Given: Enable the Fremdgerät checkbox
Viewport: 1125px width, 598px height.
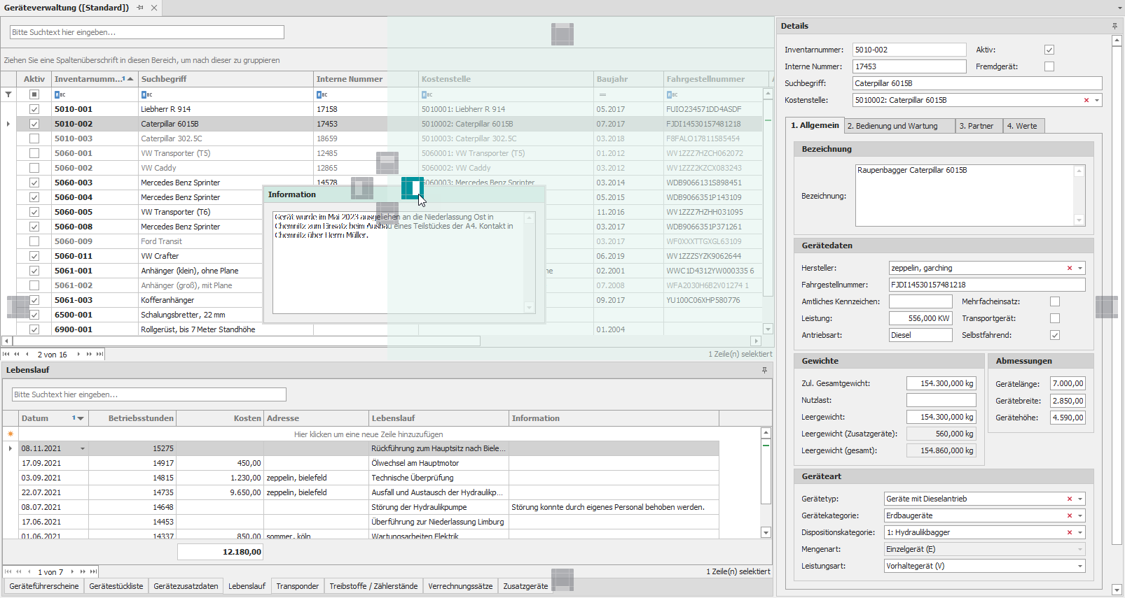Looking at the screenshot, I should pyautogui.click(x=1049, y=66).
